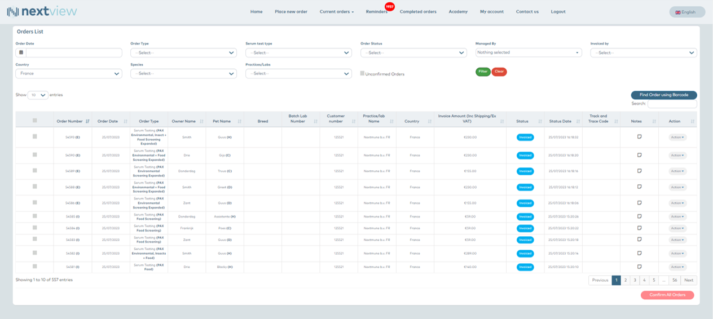The height and width of the screenshot is (319, 713).
Task: Open notes icon for order 54593
Action: (639, 137)
